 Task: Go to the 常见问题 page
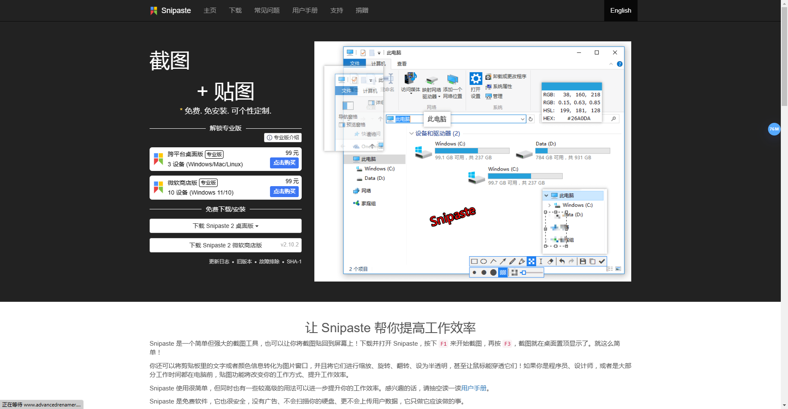pos(267,11)
